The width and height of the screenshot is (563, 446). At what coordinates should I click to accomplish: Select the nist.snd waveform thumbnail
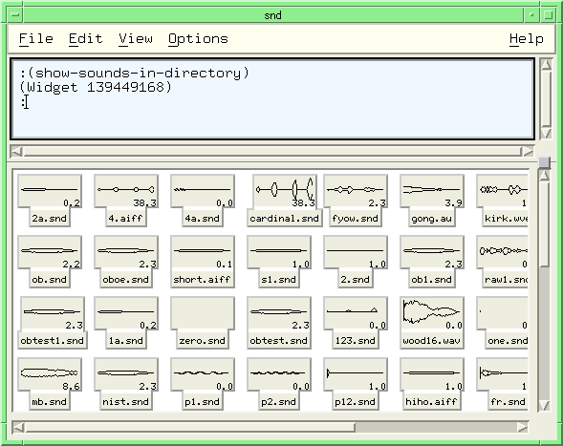(x=126, y=374)
